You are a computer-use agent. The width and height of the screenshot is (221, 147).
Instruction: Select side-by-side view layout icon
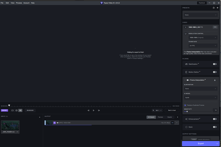coord(20,110)
